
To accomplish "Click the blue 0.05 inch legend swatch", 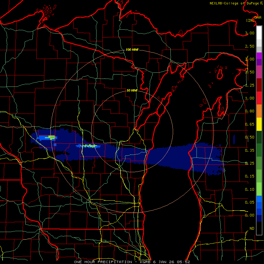I will (x=259, y=202).
